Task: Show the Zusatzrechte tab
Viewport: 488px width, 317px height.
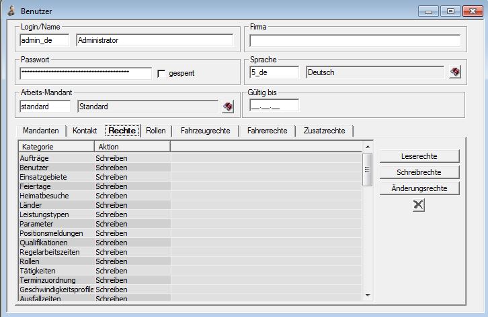Action: pyautogui.click(x=325, y=131)
